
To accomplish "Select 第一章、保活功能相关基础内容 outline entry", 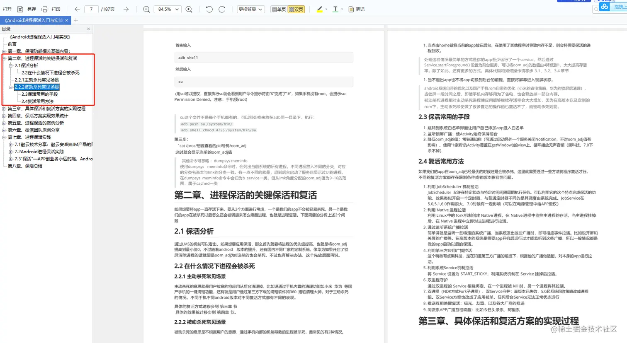I will 39,51.
